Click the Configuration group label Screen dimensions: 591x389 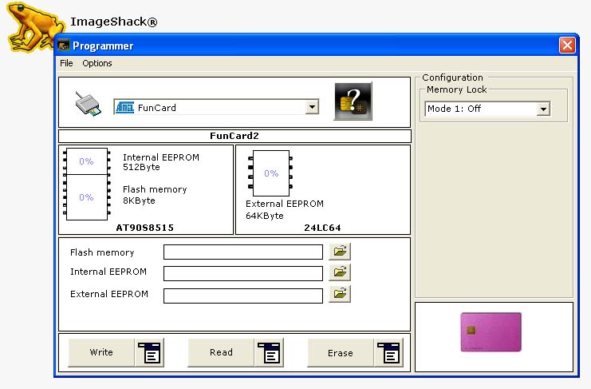click(452, 77)
